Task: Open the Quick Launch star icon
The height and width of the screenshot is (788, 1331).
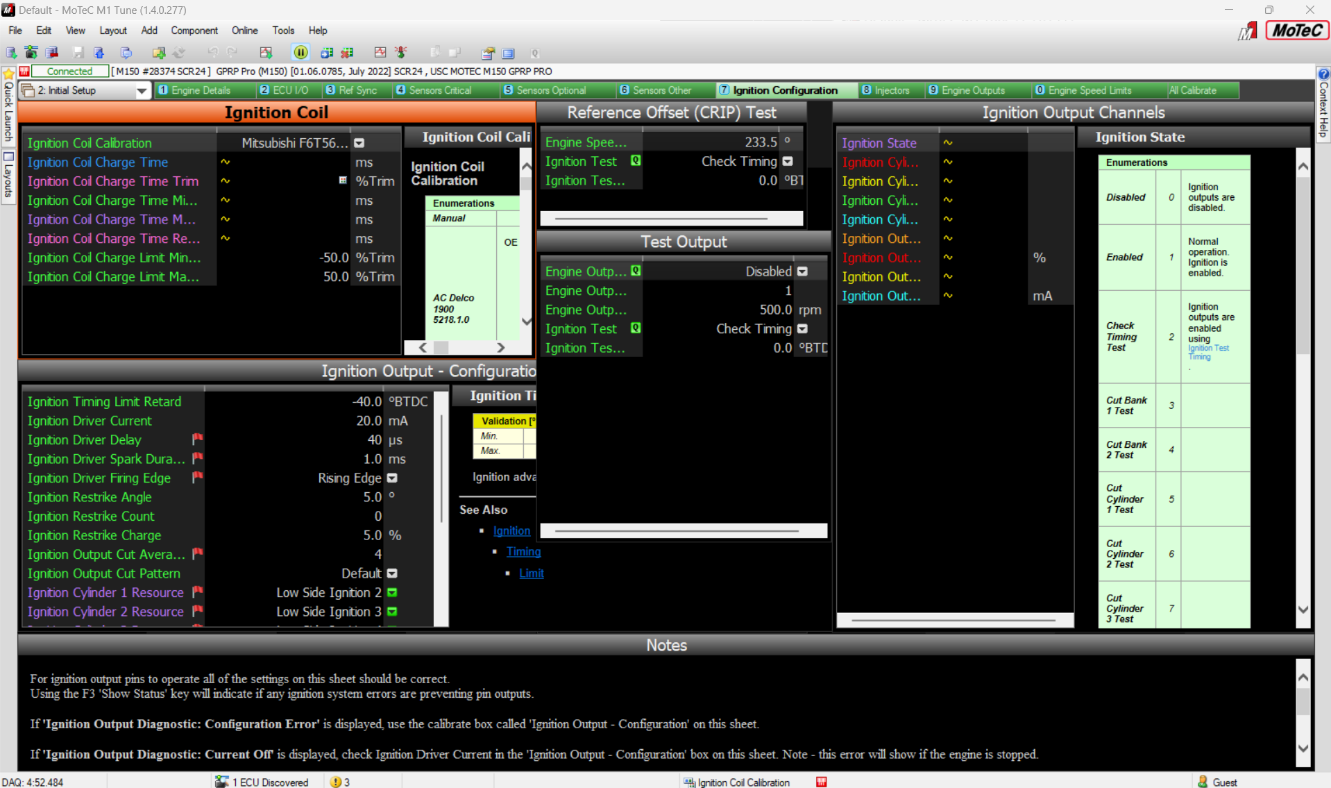Action: click(8, 74)
